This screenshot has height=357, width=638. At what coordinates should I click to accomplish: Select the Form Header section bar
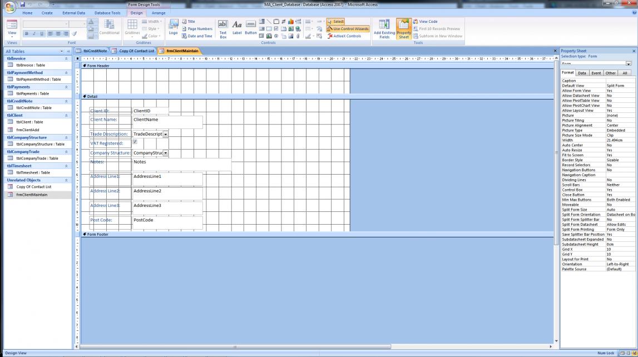tap(318, 66)
